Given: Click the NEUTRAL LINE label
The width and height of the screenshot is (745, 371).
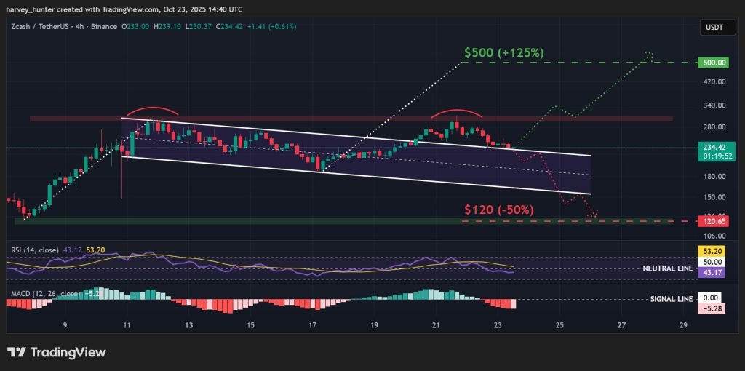Looking at the screenshot, I should [666, 268].
